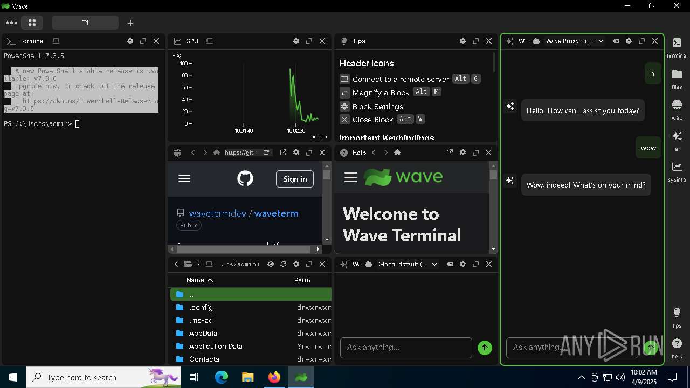Open Terminal block settings gear
This screenshot has width=690, height=388.
point(130,41)
